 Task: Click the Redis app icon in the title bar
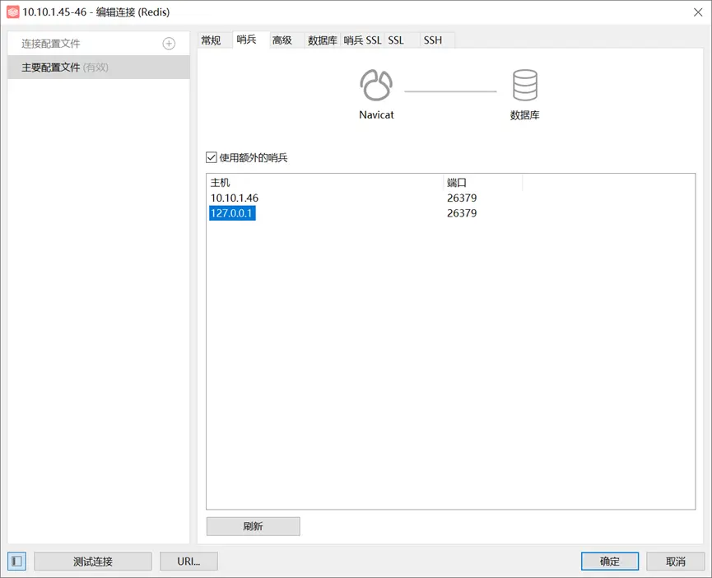[x=13, y=12]
